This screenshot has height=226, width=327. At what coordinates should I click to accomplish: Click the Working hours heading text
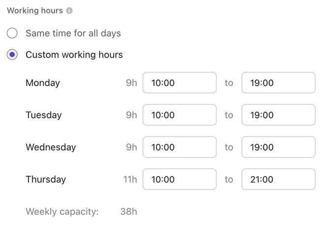pyautogui.click(x=35, y=11)
